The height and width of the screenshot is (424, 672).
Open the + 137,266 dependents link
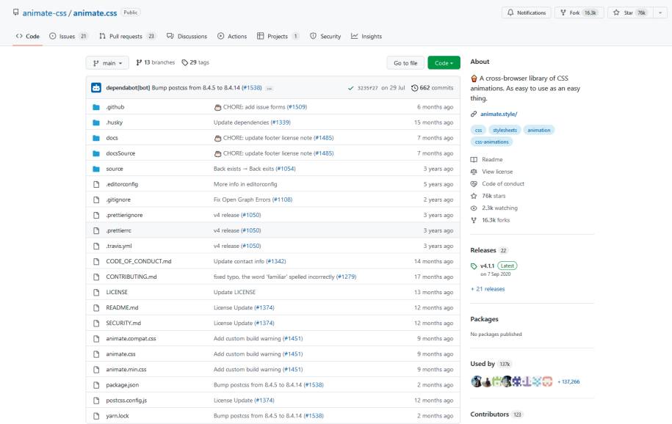(568, 381)
